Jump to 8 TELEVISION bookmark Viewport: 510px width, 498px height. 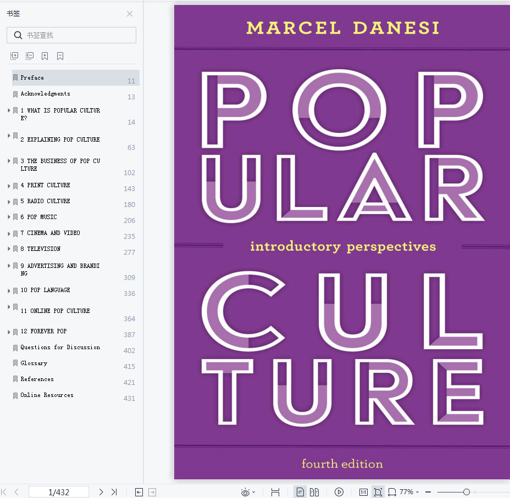click(40, 249)
